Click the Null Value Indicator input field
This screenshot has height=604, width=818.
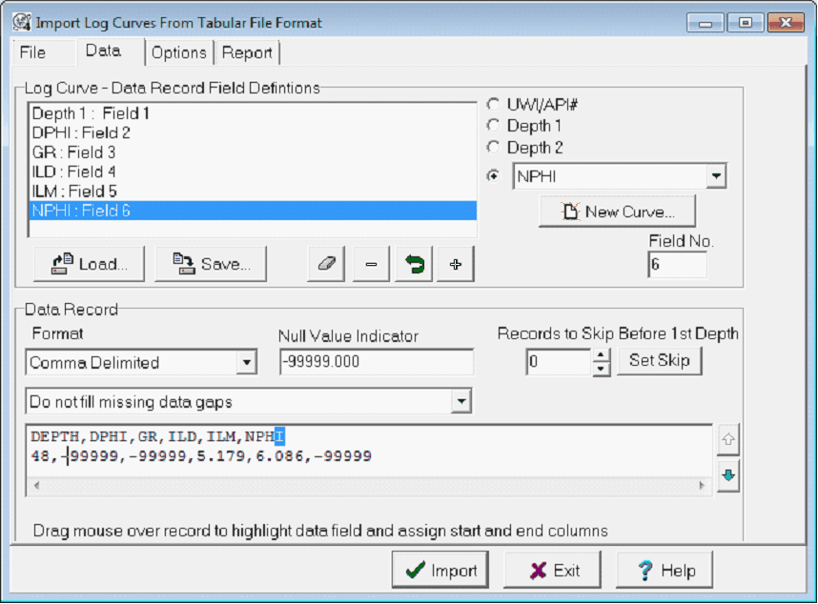[x=376, y=363]
